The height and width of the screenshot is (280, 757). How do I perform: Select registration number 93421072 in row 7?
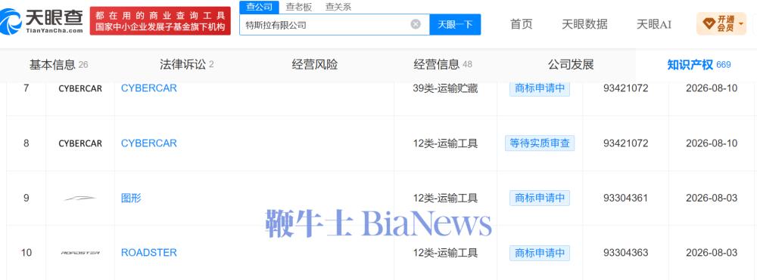coord(626,88)
